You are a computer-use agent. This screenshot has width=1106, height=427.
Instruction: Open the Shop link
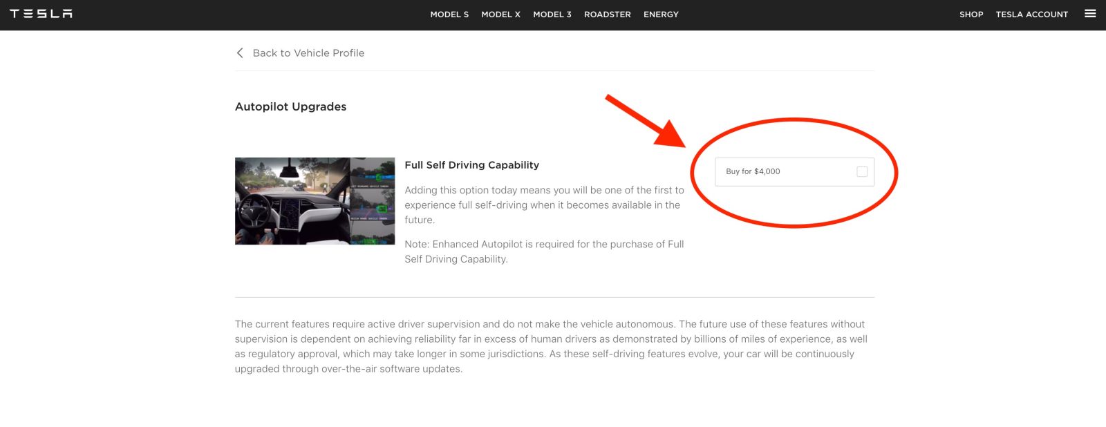971,15
